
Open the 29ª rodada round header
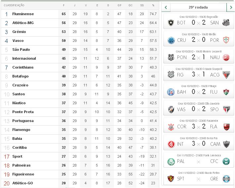[198, 7]
